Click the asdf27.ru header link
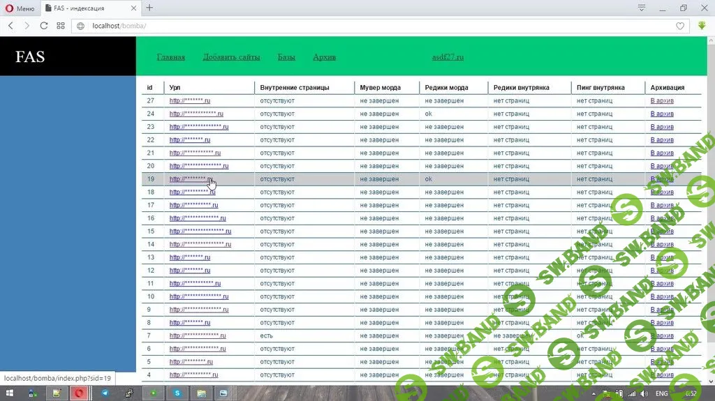Image resolution: width=715 pixels, height=401 pixels. point(448,57)
